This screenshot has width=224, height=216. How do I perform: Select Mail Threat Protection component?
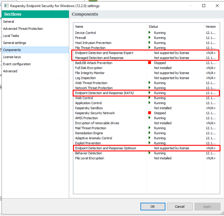click(91, 128)
